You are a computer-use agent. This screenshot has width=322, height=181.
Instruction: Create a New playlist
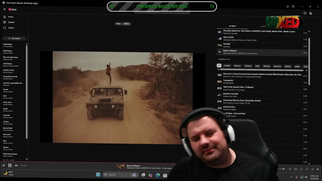tap(14, 38)
